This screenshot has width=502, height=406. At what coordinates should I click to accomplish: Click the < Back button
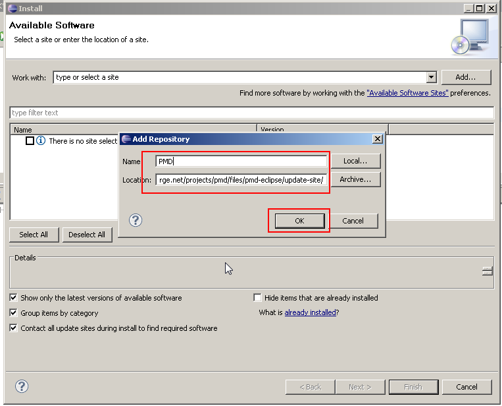(311, 387)
